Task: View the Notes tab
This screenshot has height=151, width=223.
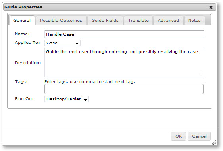Action: click(x=194, y=21)
